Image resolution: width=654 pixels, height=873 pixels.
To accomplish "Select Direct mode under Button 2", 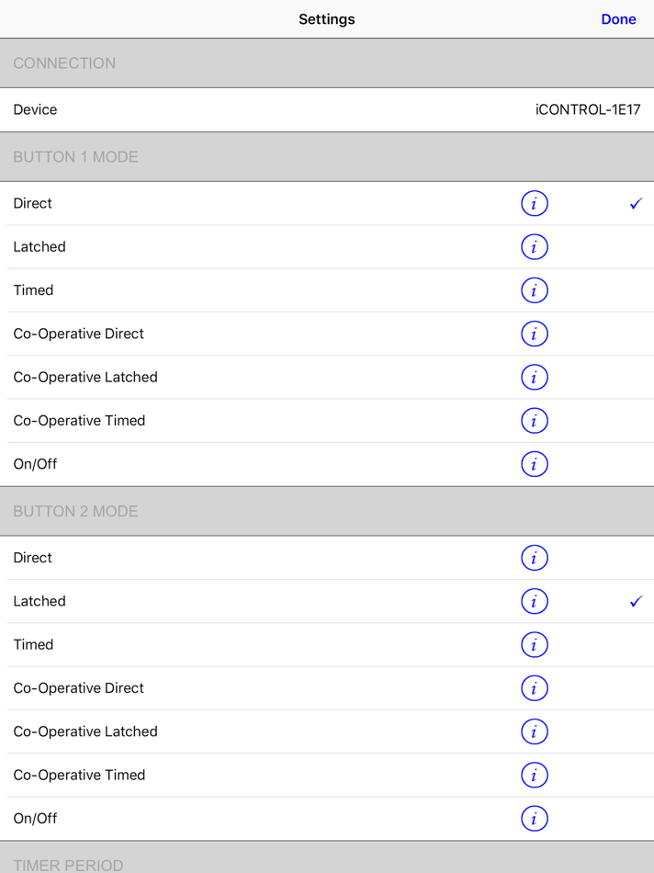I will [184, 558].
